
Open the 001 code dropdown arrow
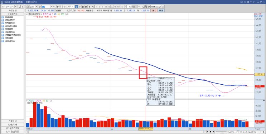pos(52,7)
